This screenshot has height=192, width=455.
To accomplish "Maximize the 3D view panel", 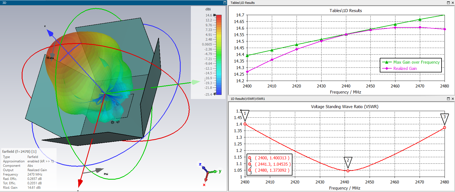I will click(x=225, y=3).
